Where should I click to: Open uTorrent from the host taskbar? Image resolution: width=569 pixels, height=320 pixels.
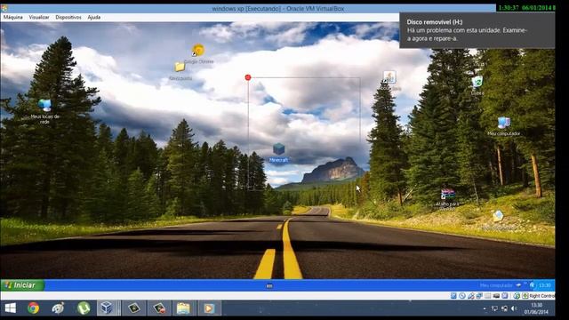[84, 308]
